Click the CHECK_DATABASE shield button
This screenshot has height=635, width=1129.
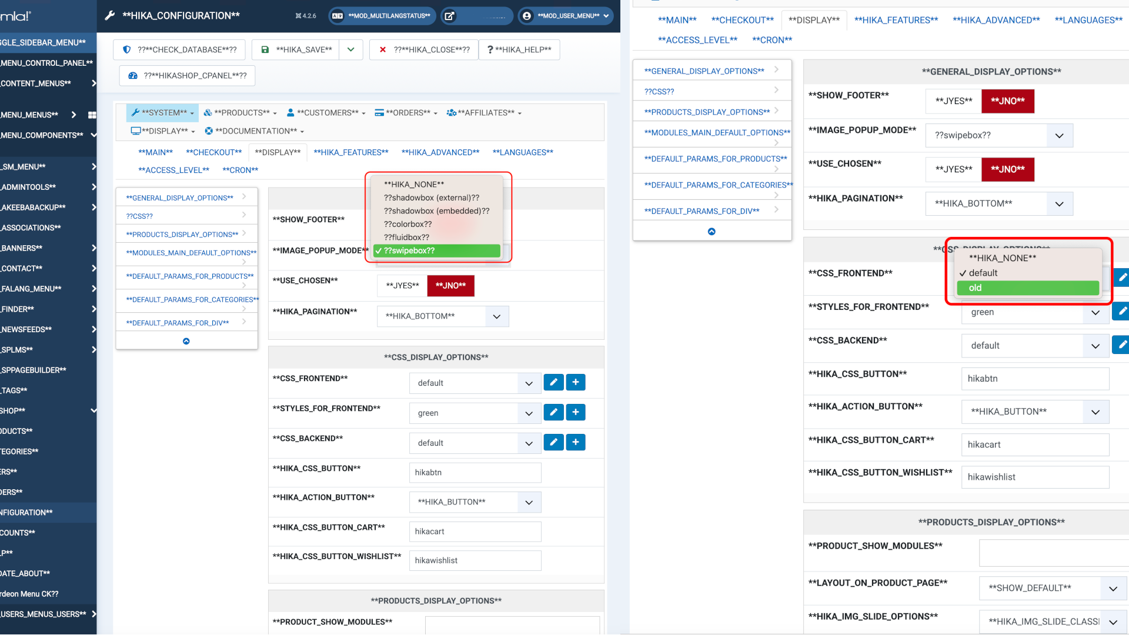click(179, 50)
